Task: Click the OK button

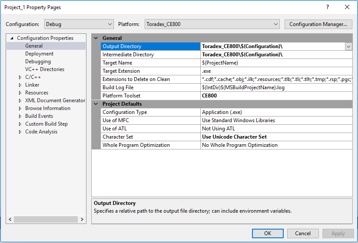Action: click(x=268, y=233)
